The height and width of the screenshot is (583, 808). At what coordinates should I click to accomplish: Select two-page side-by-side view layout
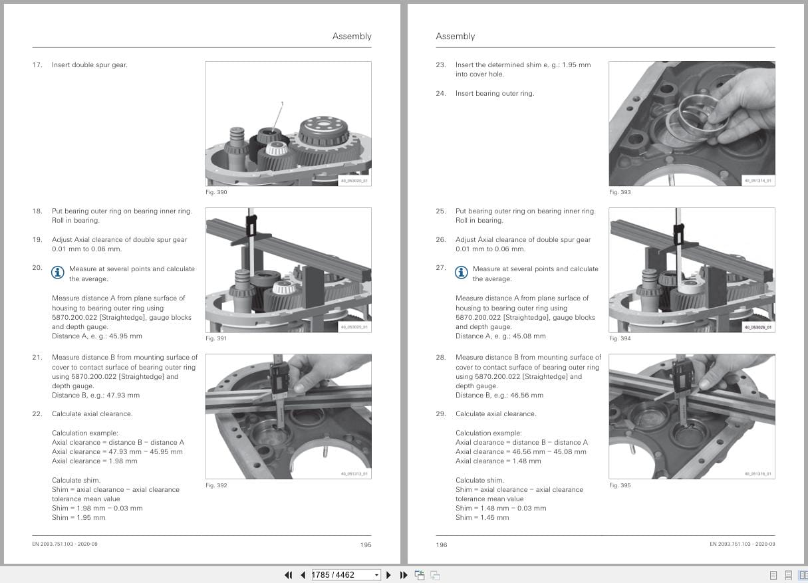coord(803,575)
